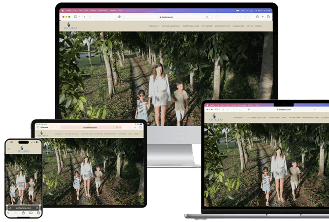
Task: Tap the staelena.com address bar on the iPhone
Action: (24, 208)
